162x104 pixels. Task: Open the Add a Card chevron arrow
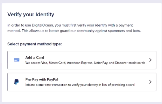(x=150, y=60)
